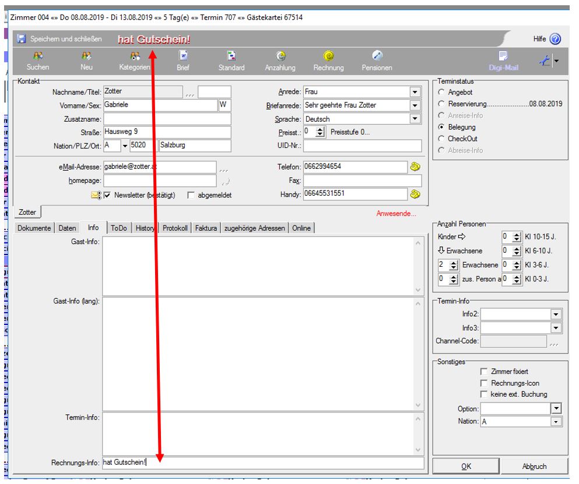Adjust the Kl 10-15 J. stepper
579x484 pixels.
point(517,236)
